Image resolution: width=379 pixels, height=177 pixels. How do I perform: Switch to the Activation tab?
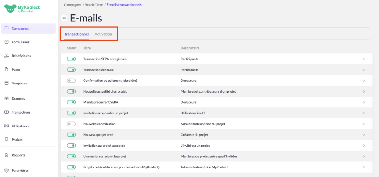pyautogui.click(x=103, y=34)
